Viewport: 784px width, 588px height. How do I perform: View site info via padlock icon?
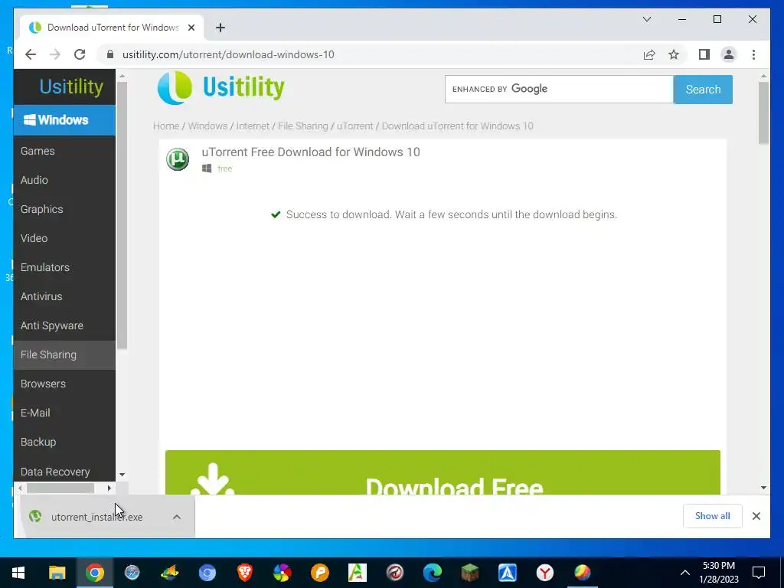click(x=110, y=54)
